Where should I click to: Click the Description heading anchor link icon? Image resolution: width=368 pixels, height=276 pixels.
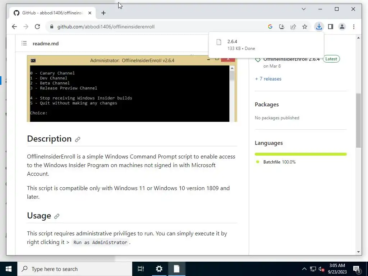point(78,139)
